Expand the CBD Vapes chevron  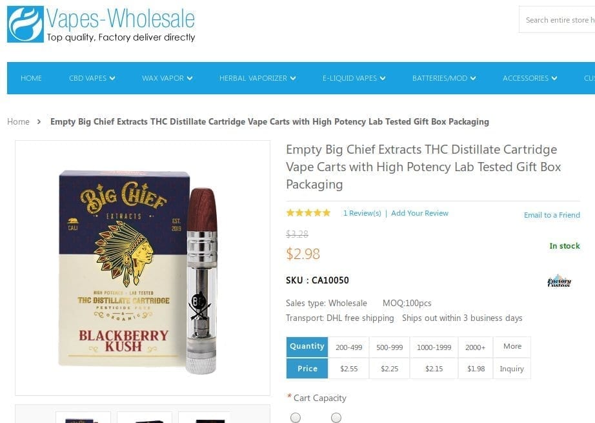point(112,78)
